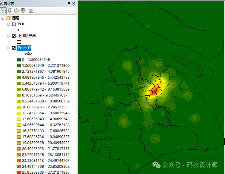Pin the 内容列表 panel with auto-hide
Viewport: 225px width, 174px height.
(x=69, y=3)
